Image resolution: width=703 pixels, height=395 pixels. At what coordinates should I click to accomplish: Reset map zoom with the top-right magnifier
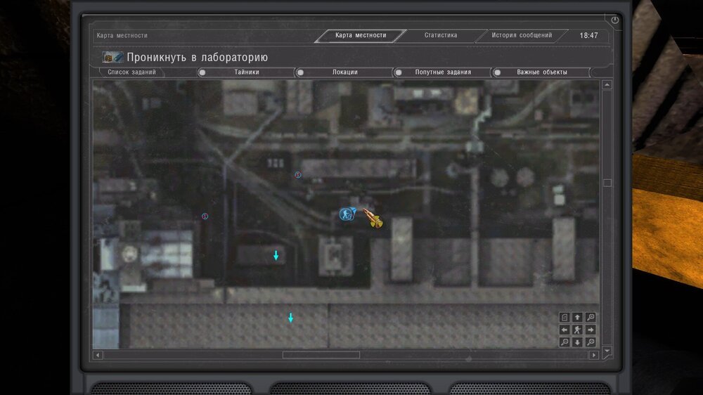click(x=591, y=317)
